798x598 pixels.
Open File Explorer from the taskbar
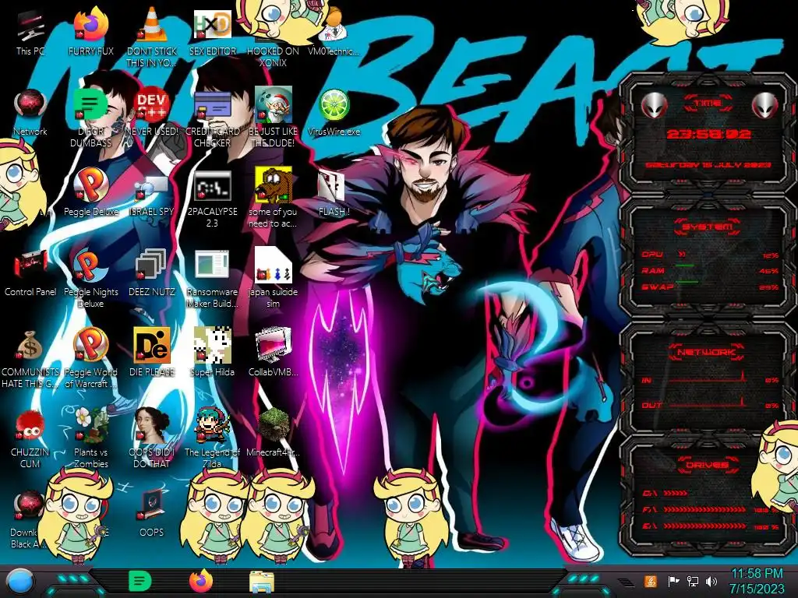[262, 582]
